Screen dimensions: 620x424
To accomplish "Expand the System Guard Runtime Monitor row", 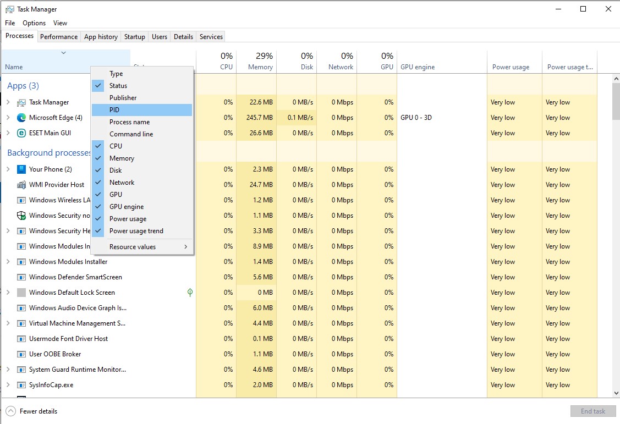I will (x=8, y=370).
